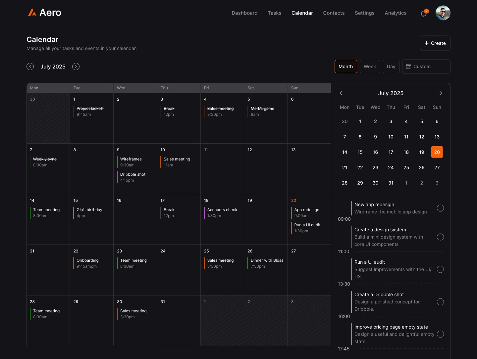Image resolution: width=477 pixels, height=359 pixels.
Task: Navigate to the Tasks page
Action: click(274, 13)
